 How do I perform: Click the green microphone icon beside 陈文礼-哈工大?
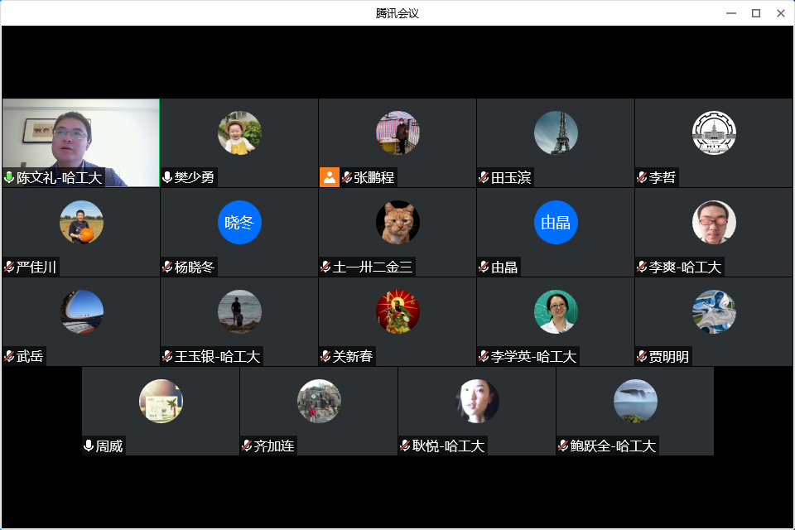[x=9, y=177]
